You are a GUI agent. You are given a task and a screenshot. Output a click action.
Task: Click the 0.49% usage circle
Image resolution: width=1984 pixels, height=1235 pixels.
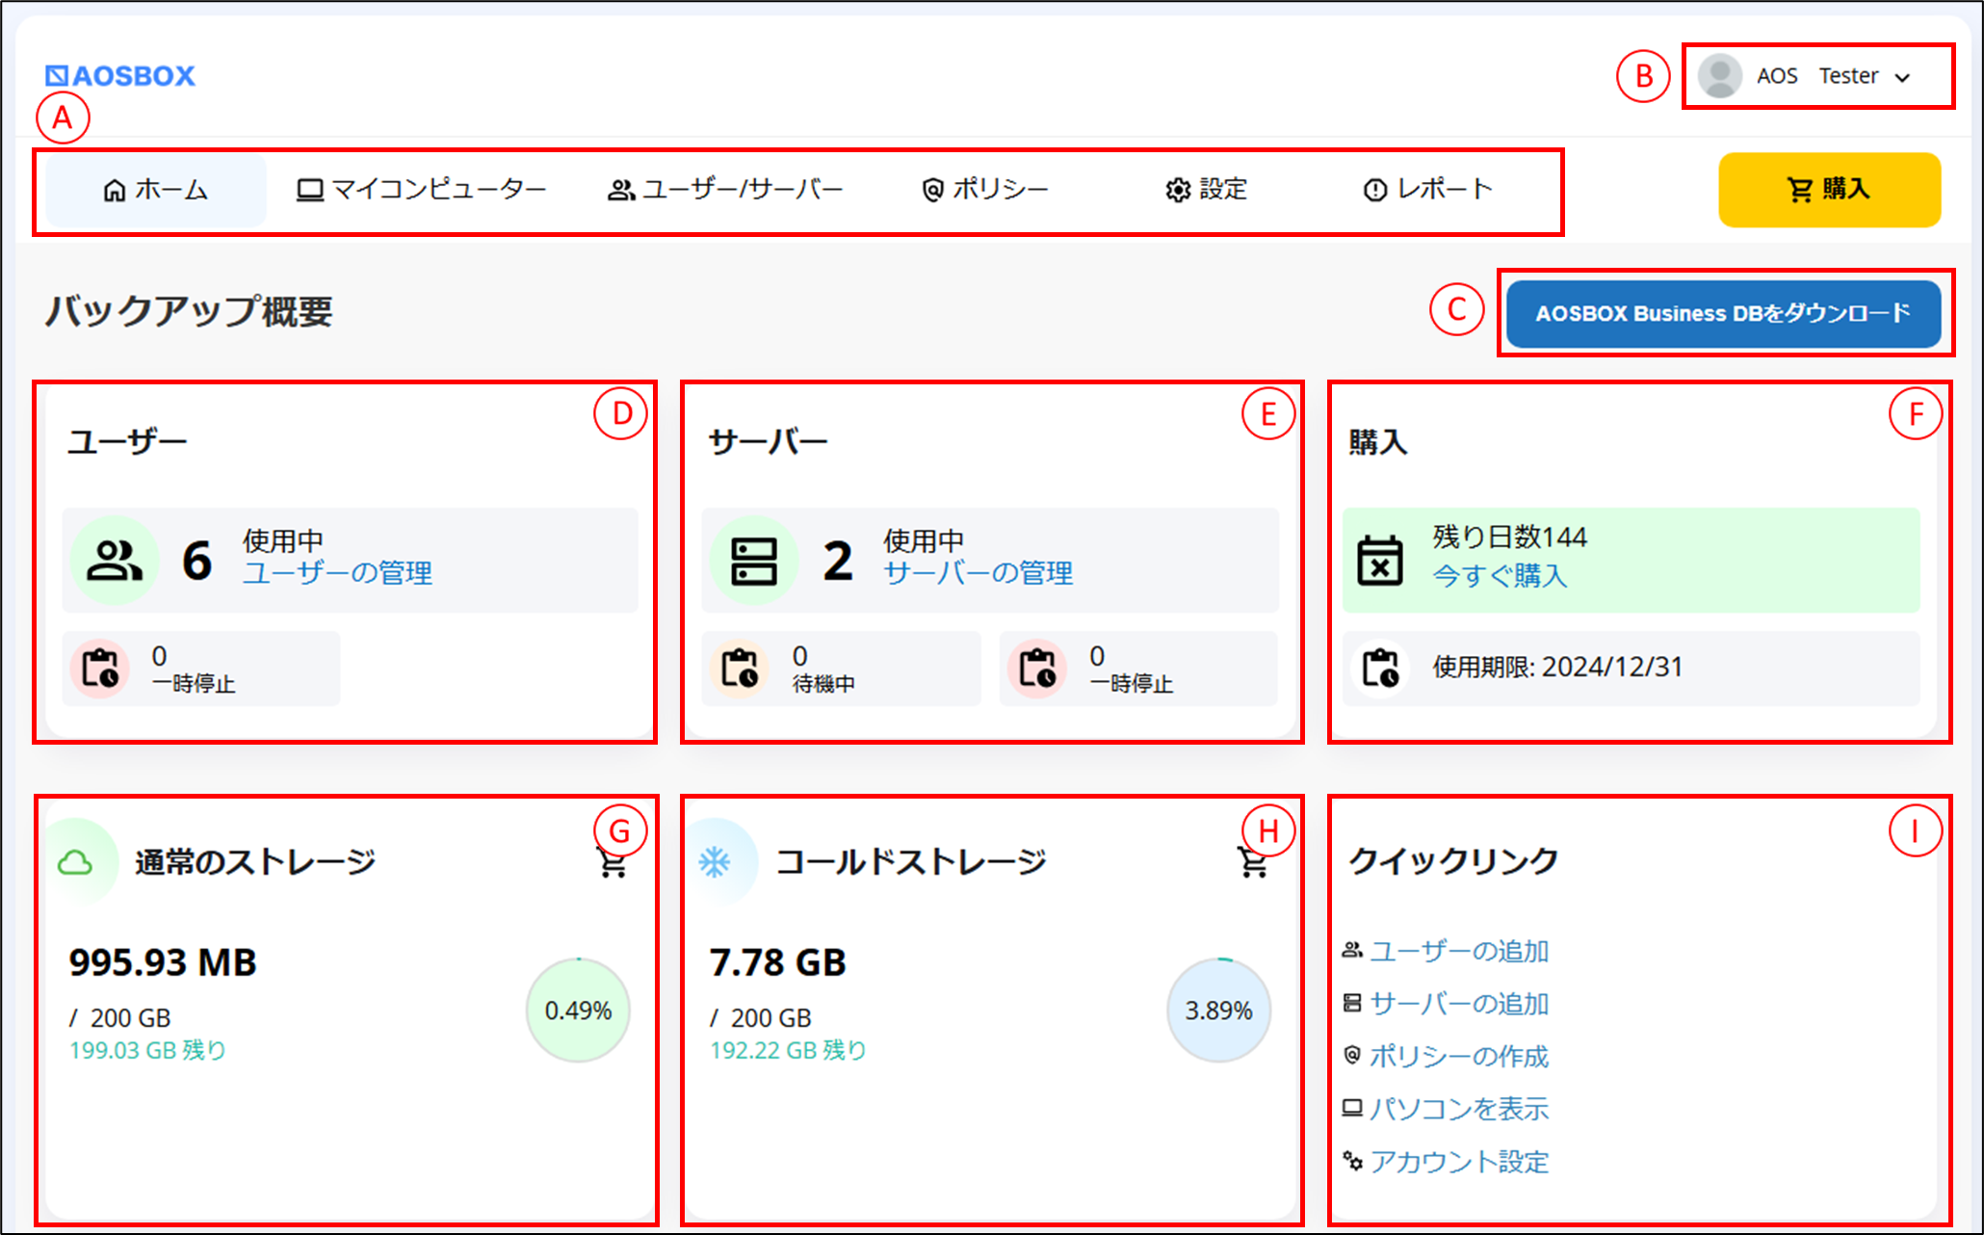578,1010
